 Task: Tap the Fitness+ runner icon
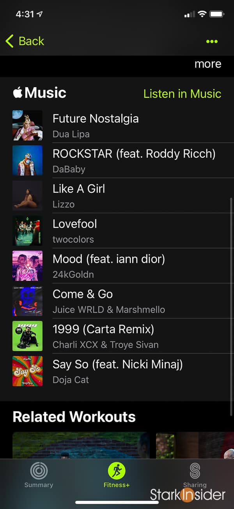coord(117,471)
